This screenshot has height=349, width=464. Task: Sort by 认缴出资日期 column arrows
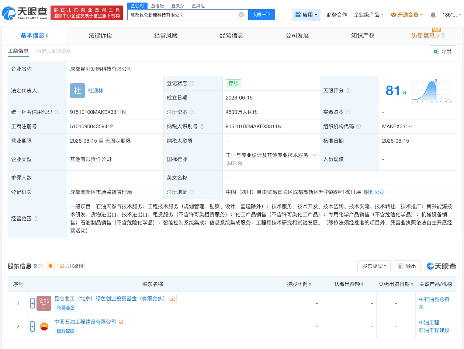(x=412, y=284)
